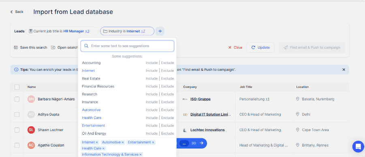Open the Industry is Internet filter chip
The image size is (365, 157).
coord(127,31)
